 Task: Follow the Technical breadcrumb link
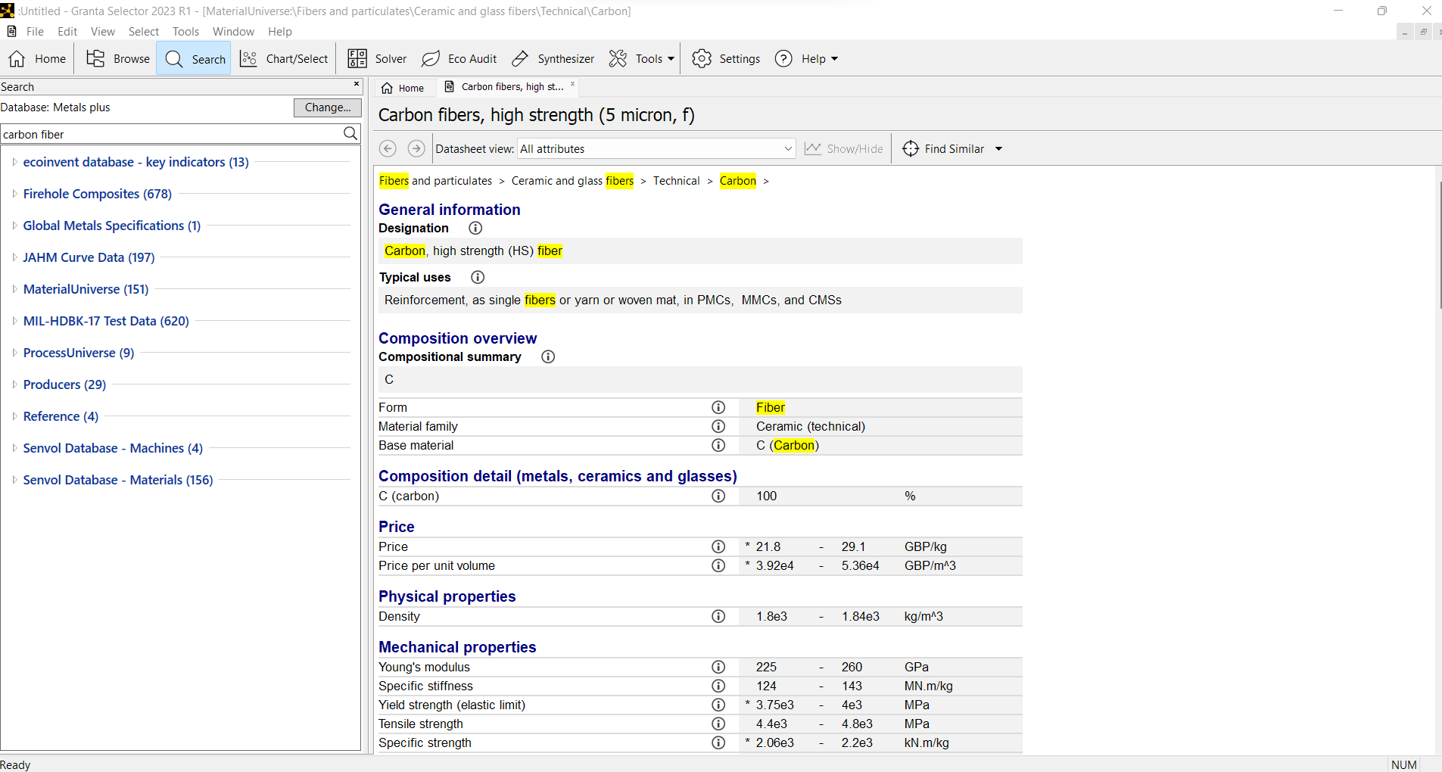(676, 181)
